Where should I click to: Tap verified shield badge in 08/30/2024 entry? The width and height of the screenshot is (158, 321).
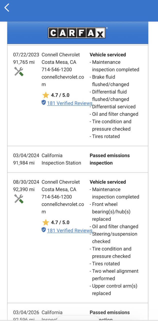tap(44, 230)
